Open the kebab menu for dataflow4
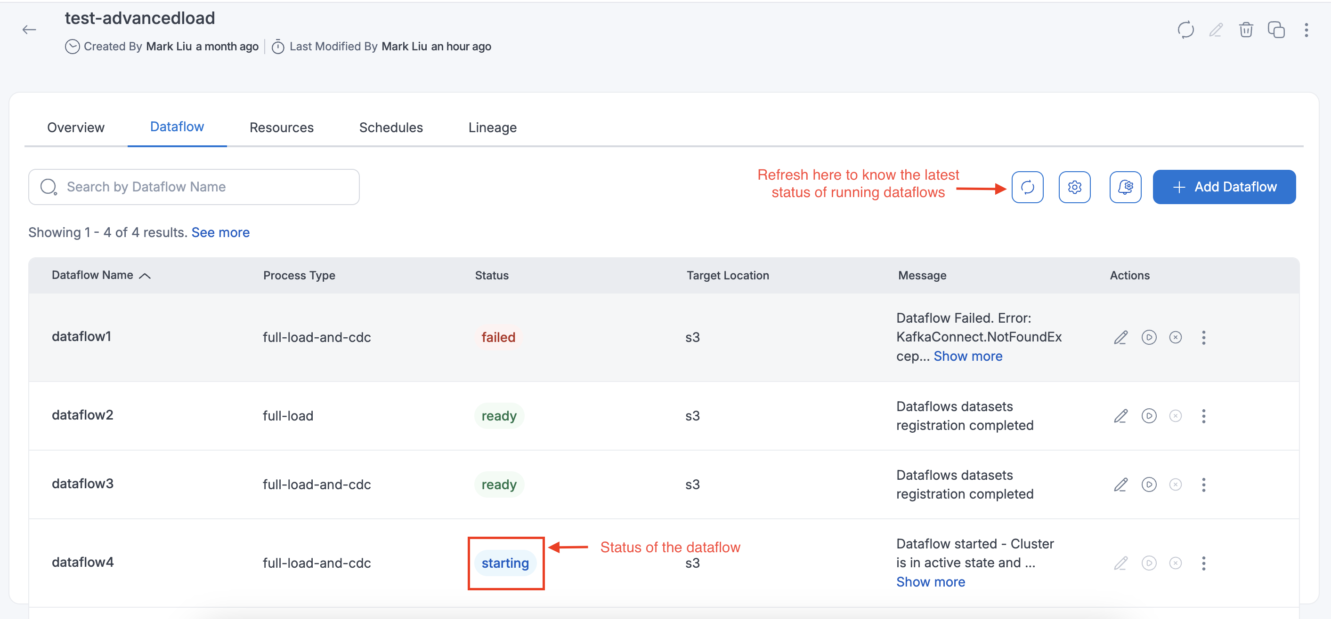 [1203, 563]
